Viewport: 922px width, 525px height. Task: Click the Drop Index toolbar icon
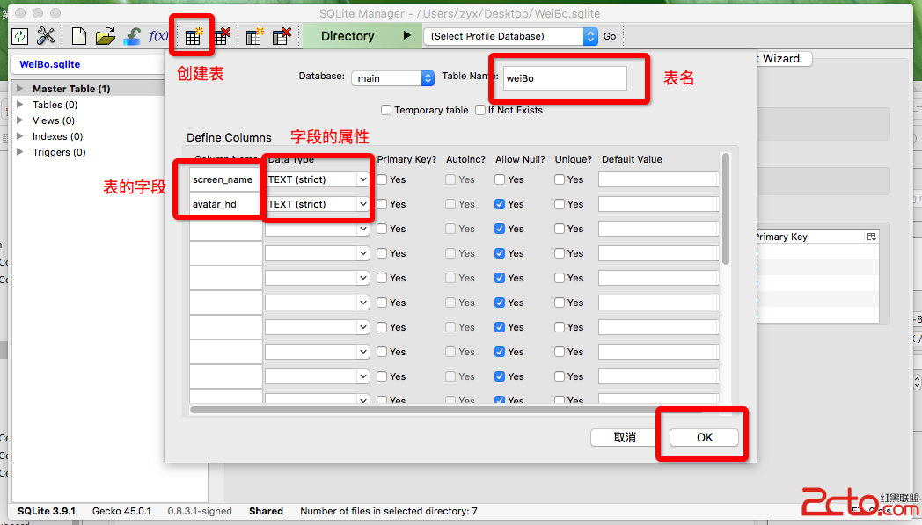(x=282, y=36)
